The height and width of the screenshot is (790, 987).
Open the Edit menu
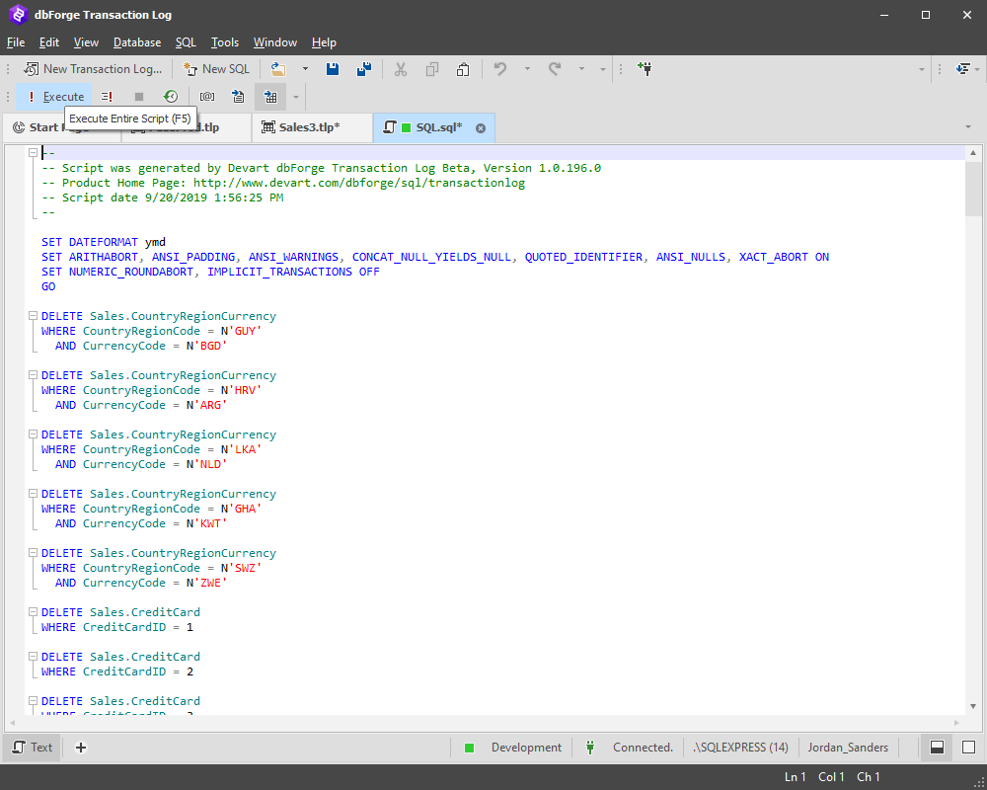click(49, 42)
